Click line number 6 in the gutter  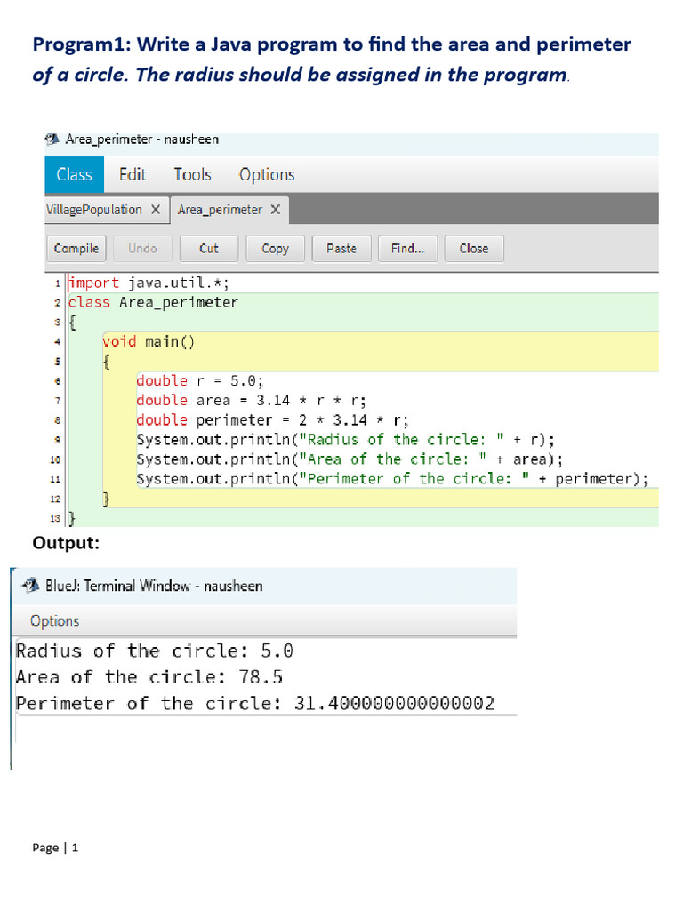tap(55, 380)
